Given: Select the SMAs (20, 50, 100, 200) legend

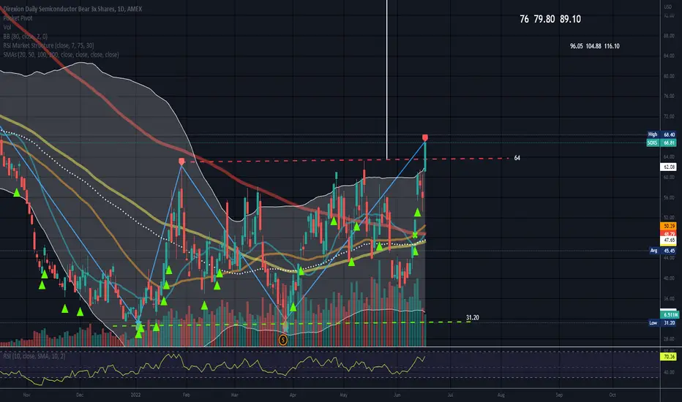Looking at the screenshot, I should coord(61,55).
